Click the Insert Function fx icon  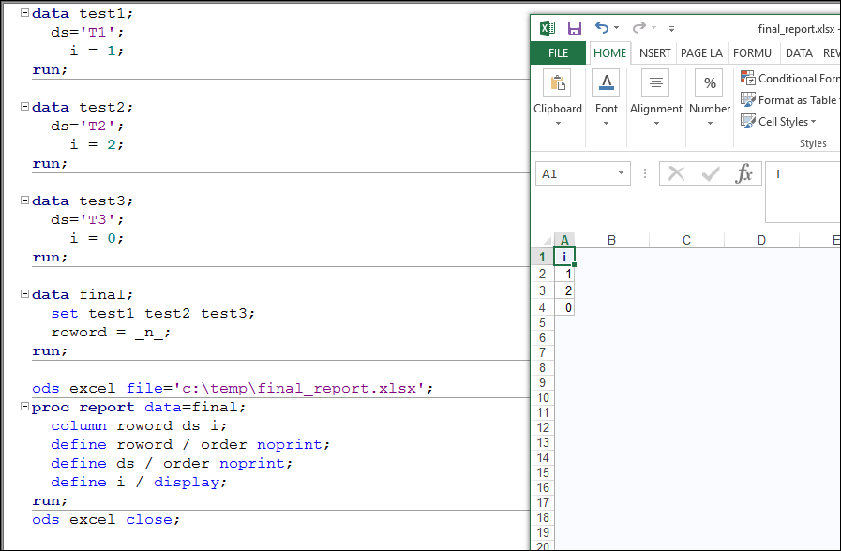click(744, 173)
